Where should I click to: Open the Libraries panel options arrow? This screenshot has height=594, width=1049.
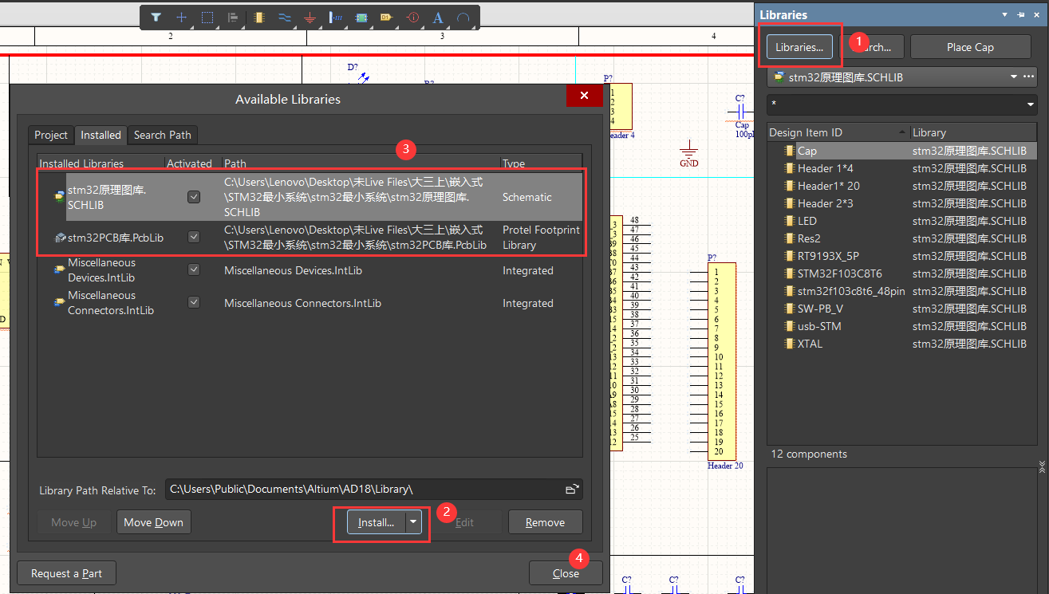point(1005,14)
